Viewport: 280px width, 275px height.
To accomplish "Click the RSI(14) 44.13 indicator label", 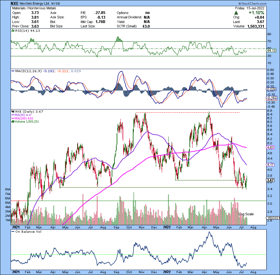I will 28,31.
